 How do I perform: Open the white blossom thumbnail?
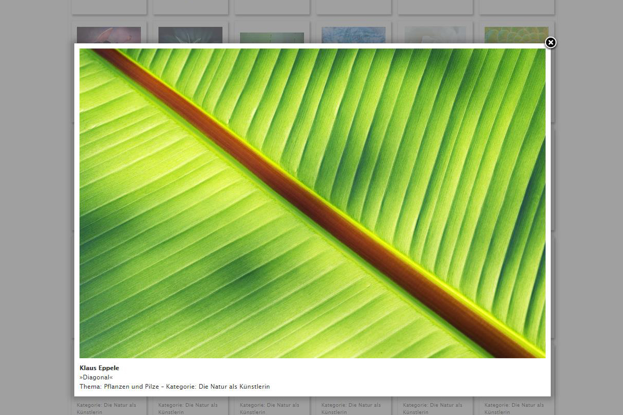435,35
